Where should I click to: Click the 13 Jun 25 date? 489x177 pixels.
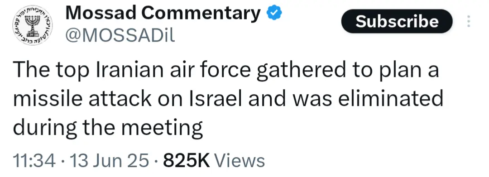109,161
